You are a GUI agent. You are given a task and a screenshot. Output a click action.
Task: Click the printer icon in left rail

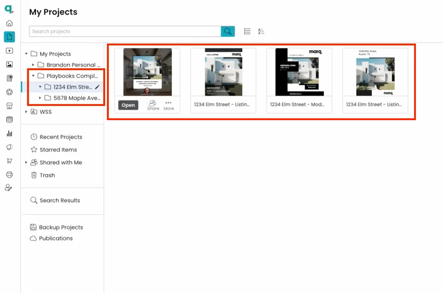coord(9,175)
